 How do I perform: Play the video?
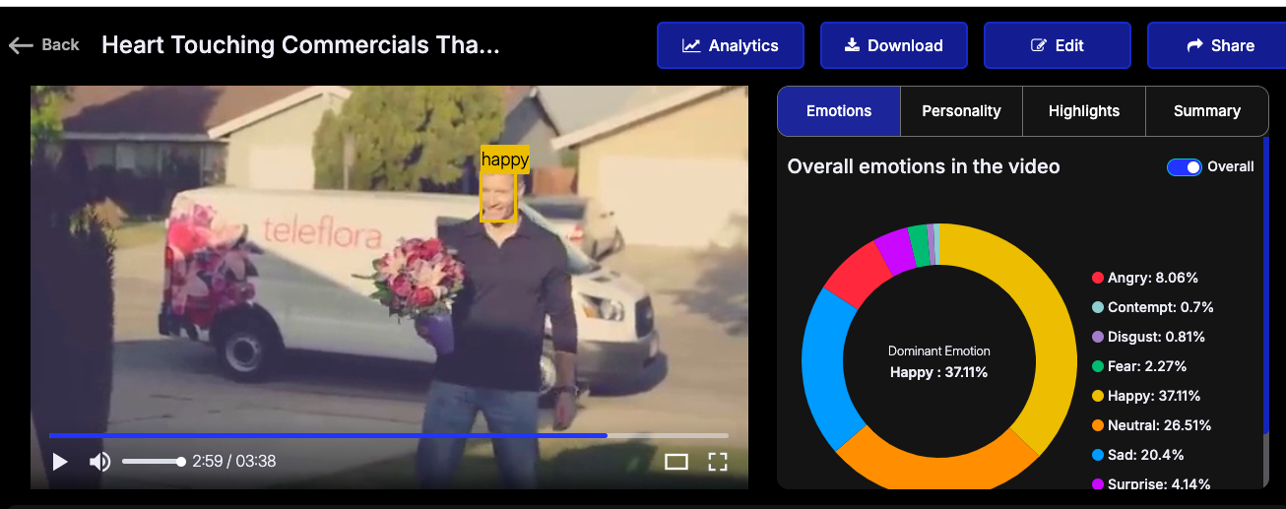click(x=60, y=462)
